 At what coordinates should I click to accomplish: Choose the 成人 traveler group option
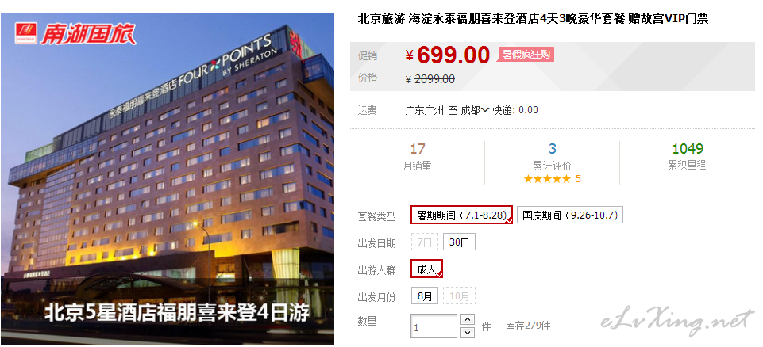tap(426, 269)
